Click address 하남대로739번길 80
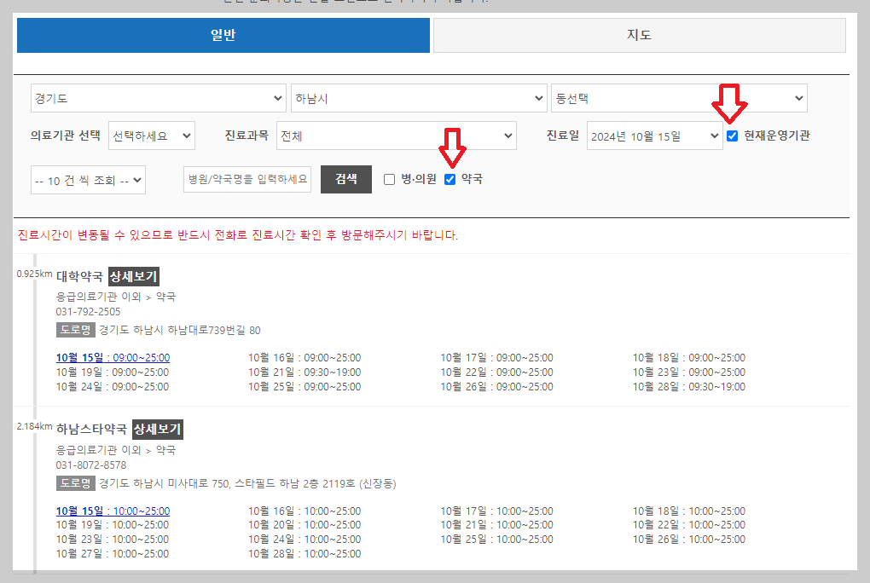 (x=180, y=330)
